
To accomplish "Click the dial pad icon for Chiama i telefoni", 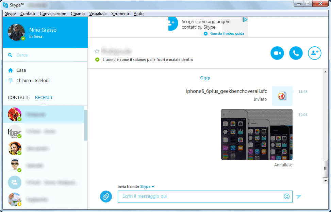I will pyautogui.click(x=11, y=80).
